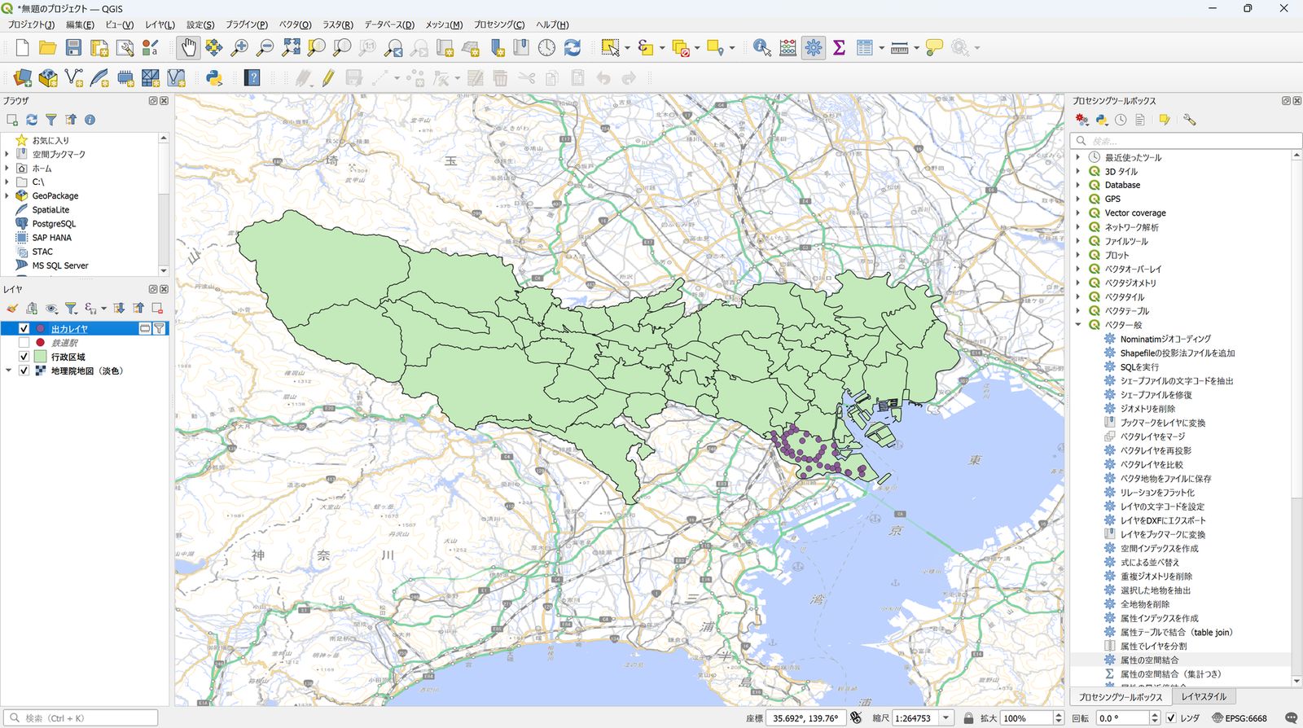Expand the 最近使ったツール group
Viewport: 1303px width, 728px height.
coord(1078,157)
